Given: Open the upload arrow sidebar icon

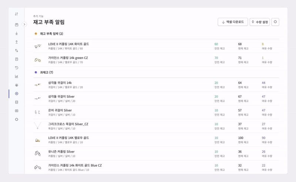Looking at the screenshot, I should (x=16, y=42).
